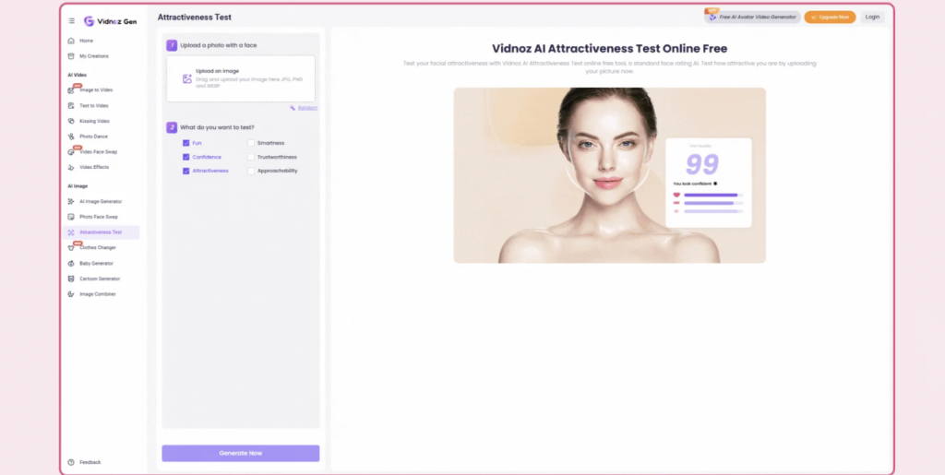
Task: Open the Video Effects tool
Action: [x=93, y=167]
